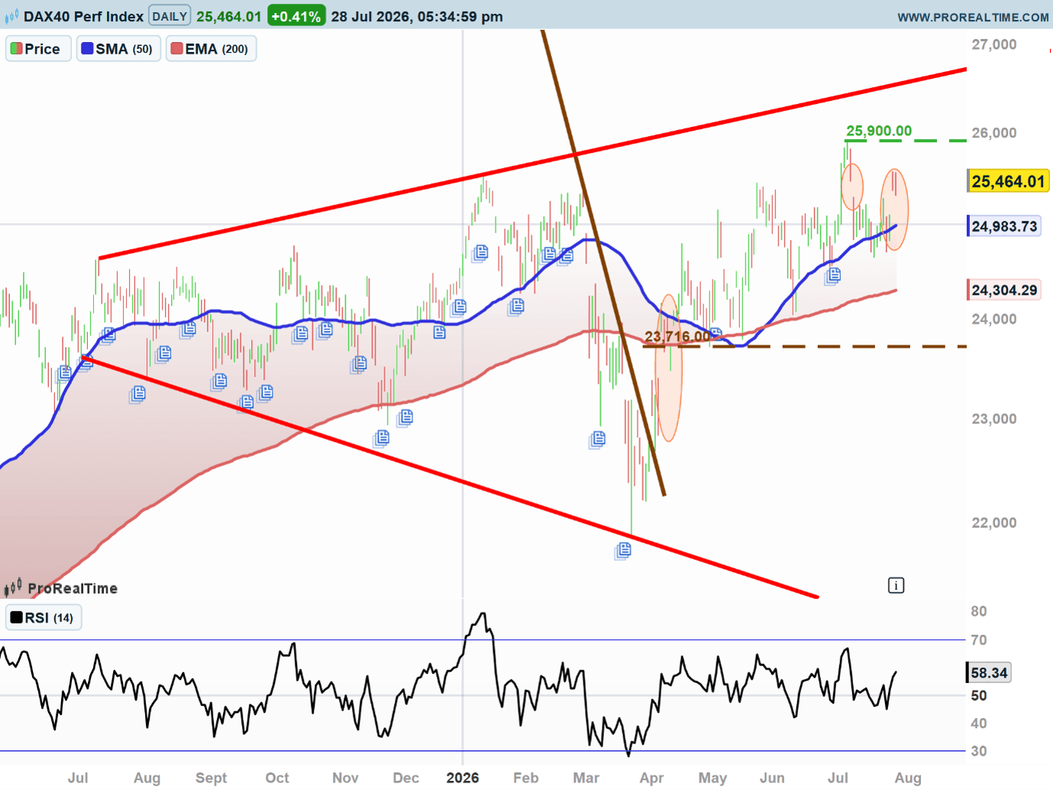Screen dimensions: 1053x790
Task: Select the 24,304.29 EMA value tag
Action: tap(1004, 290)
